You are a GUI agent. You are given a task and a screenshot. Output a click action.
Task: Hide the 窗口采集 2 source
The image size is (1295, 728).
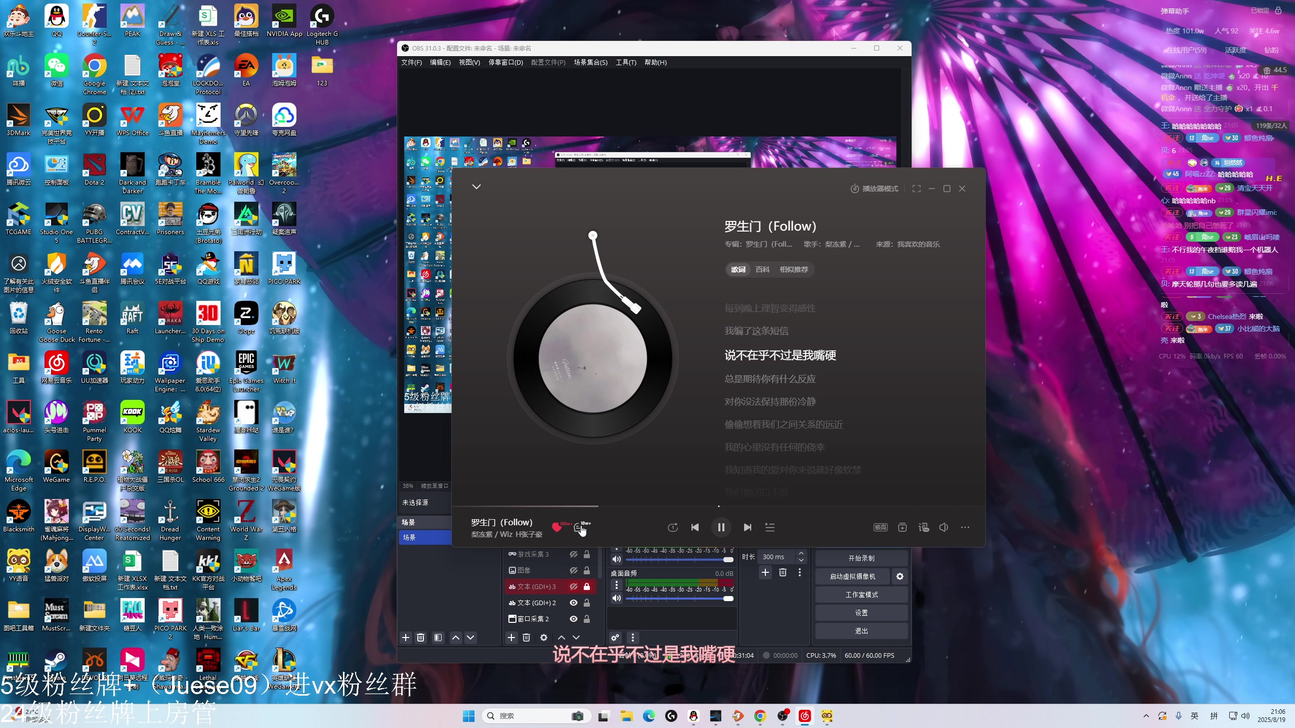coord(574,619)
